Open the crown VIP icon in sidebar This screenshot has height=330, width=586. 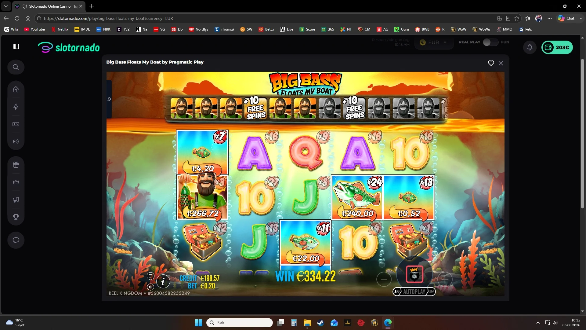(x=16, y=182)
